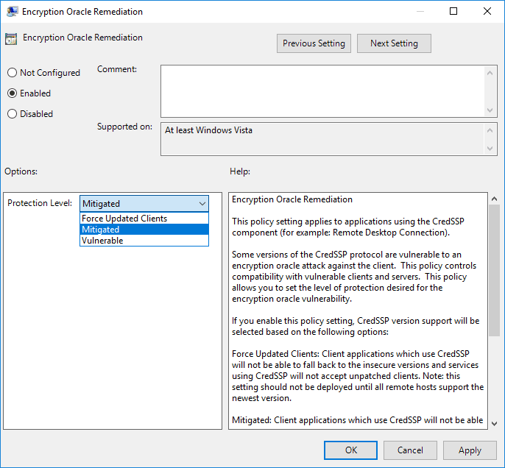Maximize the Encryption Oracle Remediation window

(x=453, y=12)
